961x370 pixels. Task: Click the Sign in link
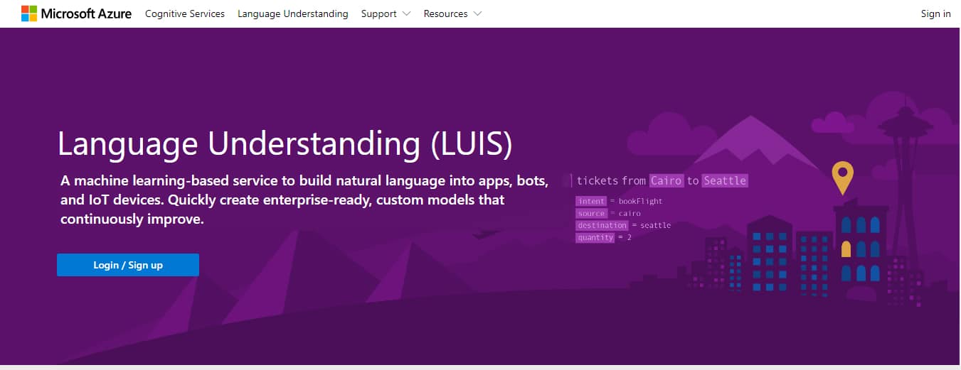point(935,13)
